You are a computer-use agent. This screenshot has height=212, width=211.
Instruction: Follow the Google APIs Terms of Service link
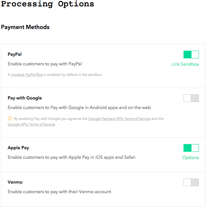(31, 124)
